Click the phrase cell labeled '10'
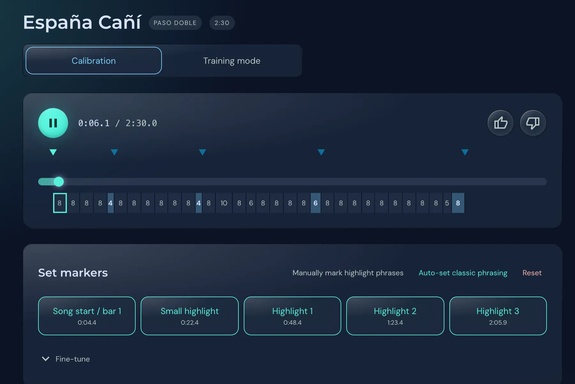 coord(224,203)
